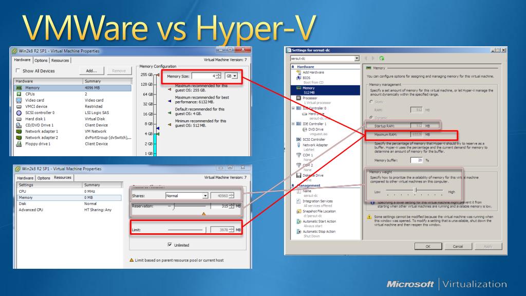
Task: Click the Network adapter 1 icon
Action: click(x=19, y=131)
